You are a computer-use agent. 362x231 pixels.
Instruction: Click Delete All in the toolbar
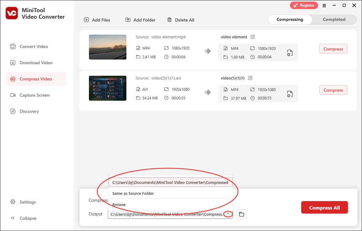[181, 20]
